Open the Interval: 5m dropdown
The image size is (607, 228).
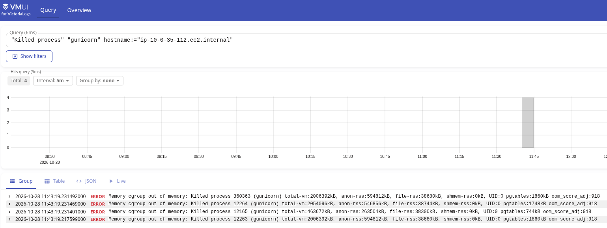pos(53,81)
